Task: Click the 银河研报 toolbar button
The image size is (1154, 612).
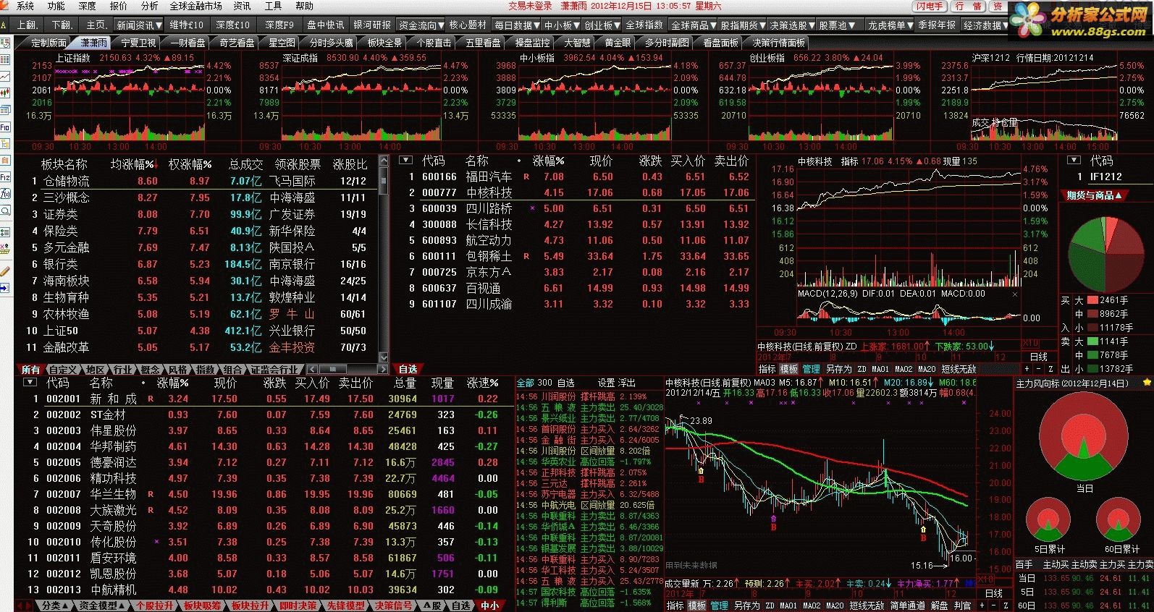Action: (x=372, y=25)
